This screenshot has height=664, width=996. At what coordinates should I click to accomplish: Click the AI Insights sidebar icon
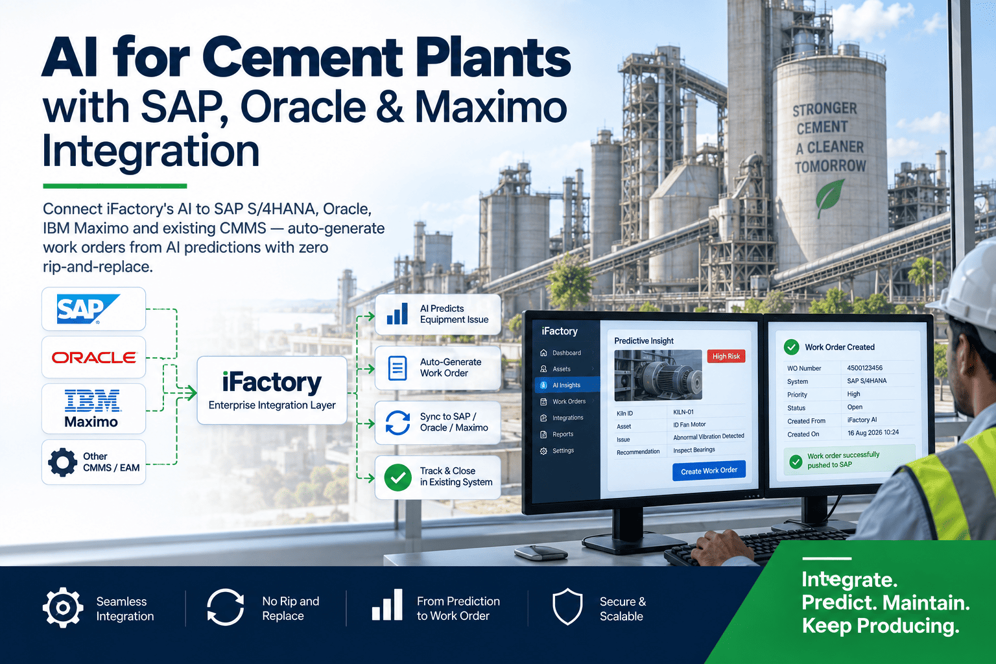[x=543, y=385]
